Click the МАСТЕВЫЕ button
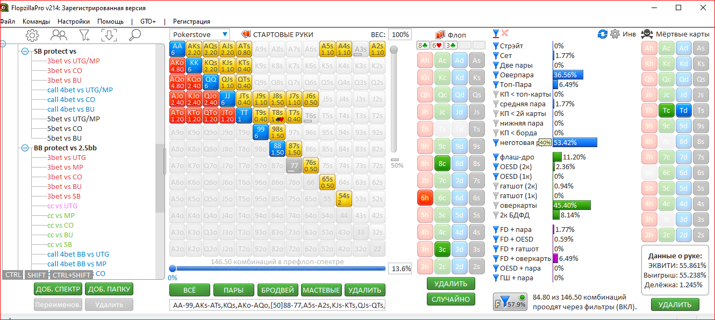 (x=321, y=290)
